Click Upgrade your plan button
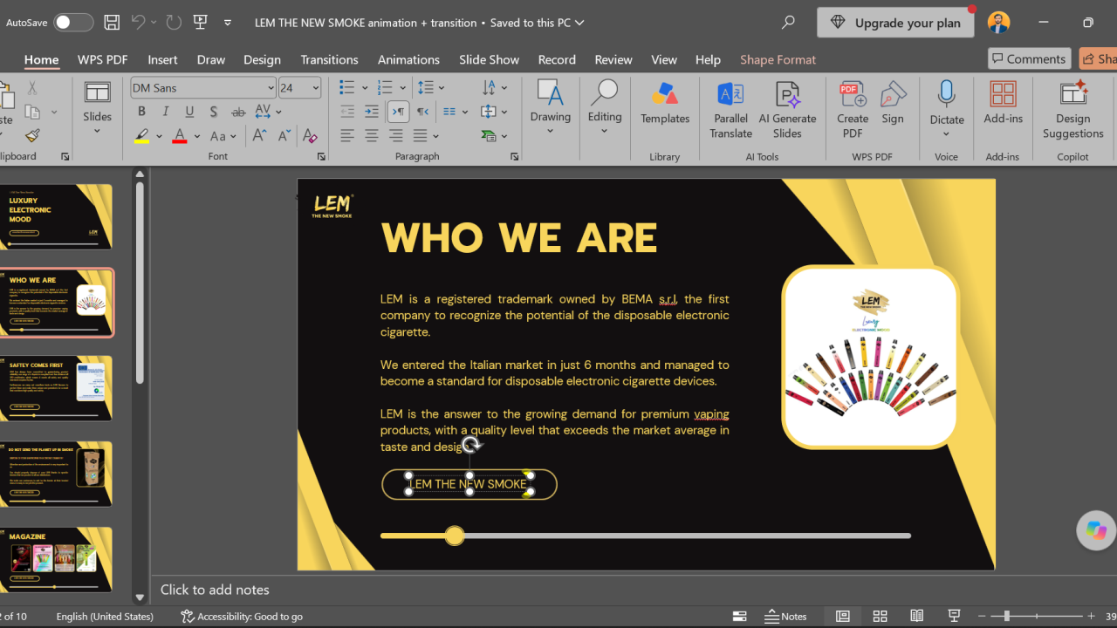 coord(895,23)
